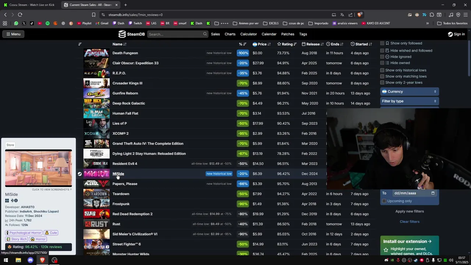Open the Patches nav item
Image resolution: width=471 pixels, height=265 pixels.
pyautogui.click(x=288, y=34)
